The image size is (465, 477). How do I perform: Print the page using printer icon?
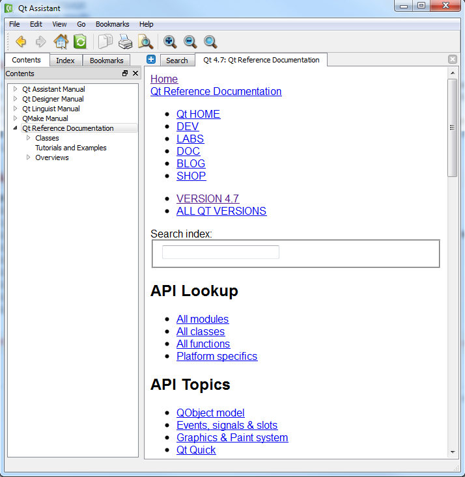click(125, 42)
